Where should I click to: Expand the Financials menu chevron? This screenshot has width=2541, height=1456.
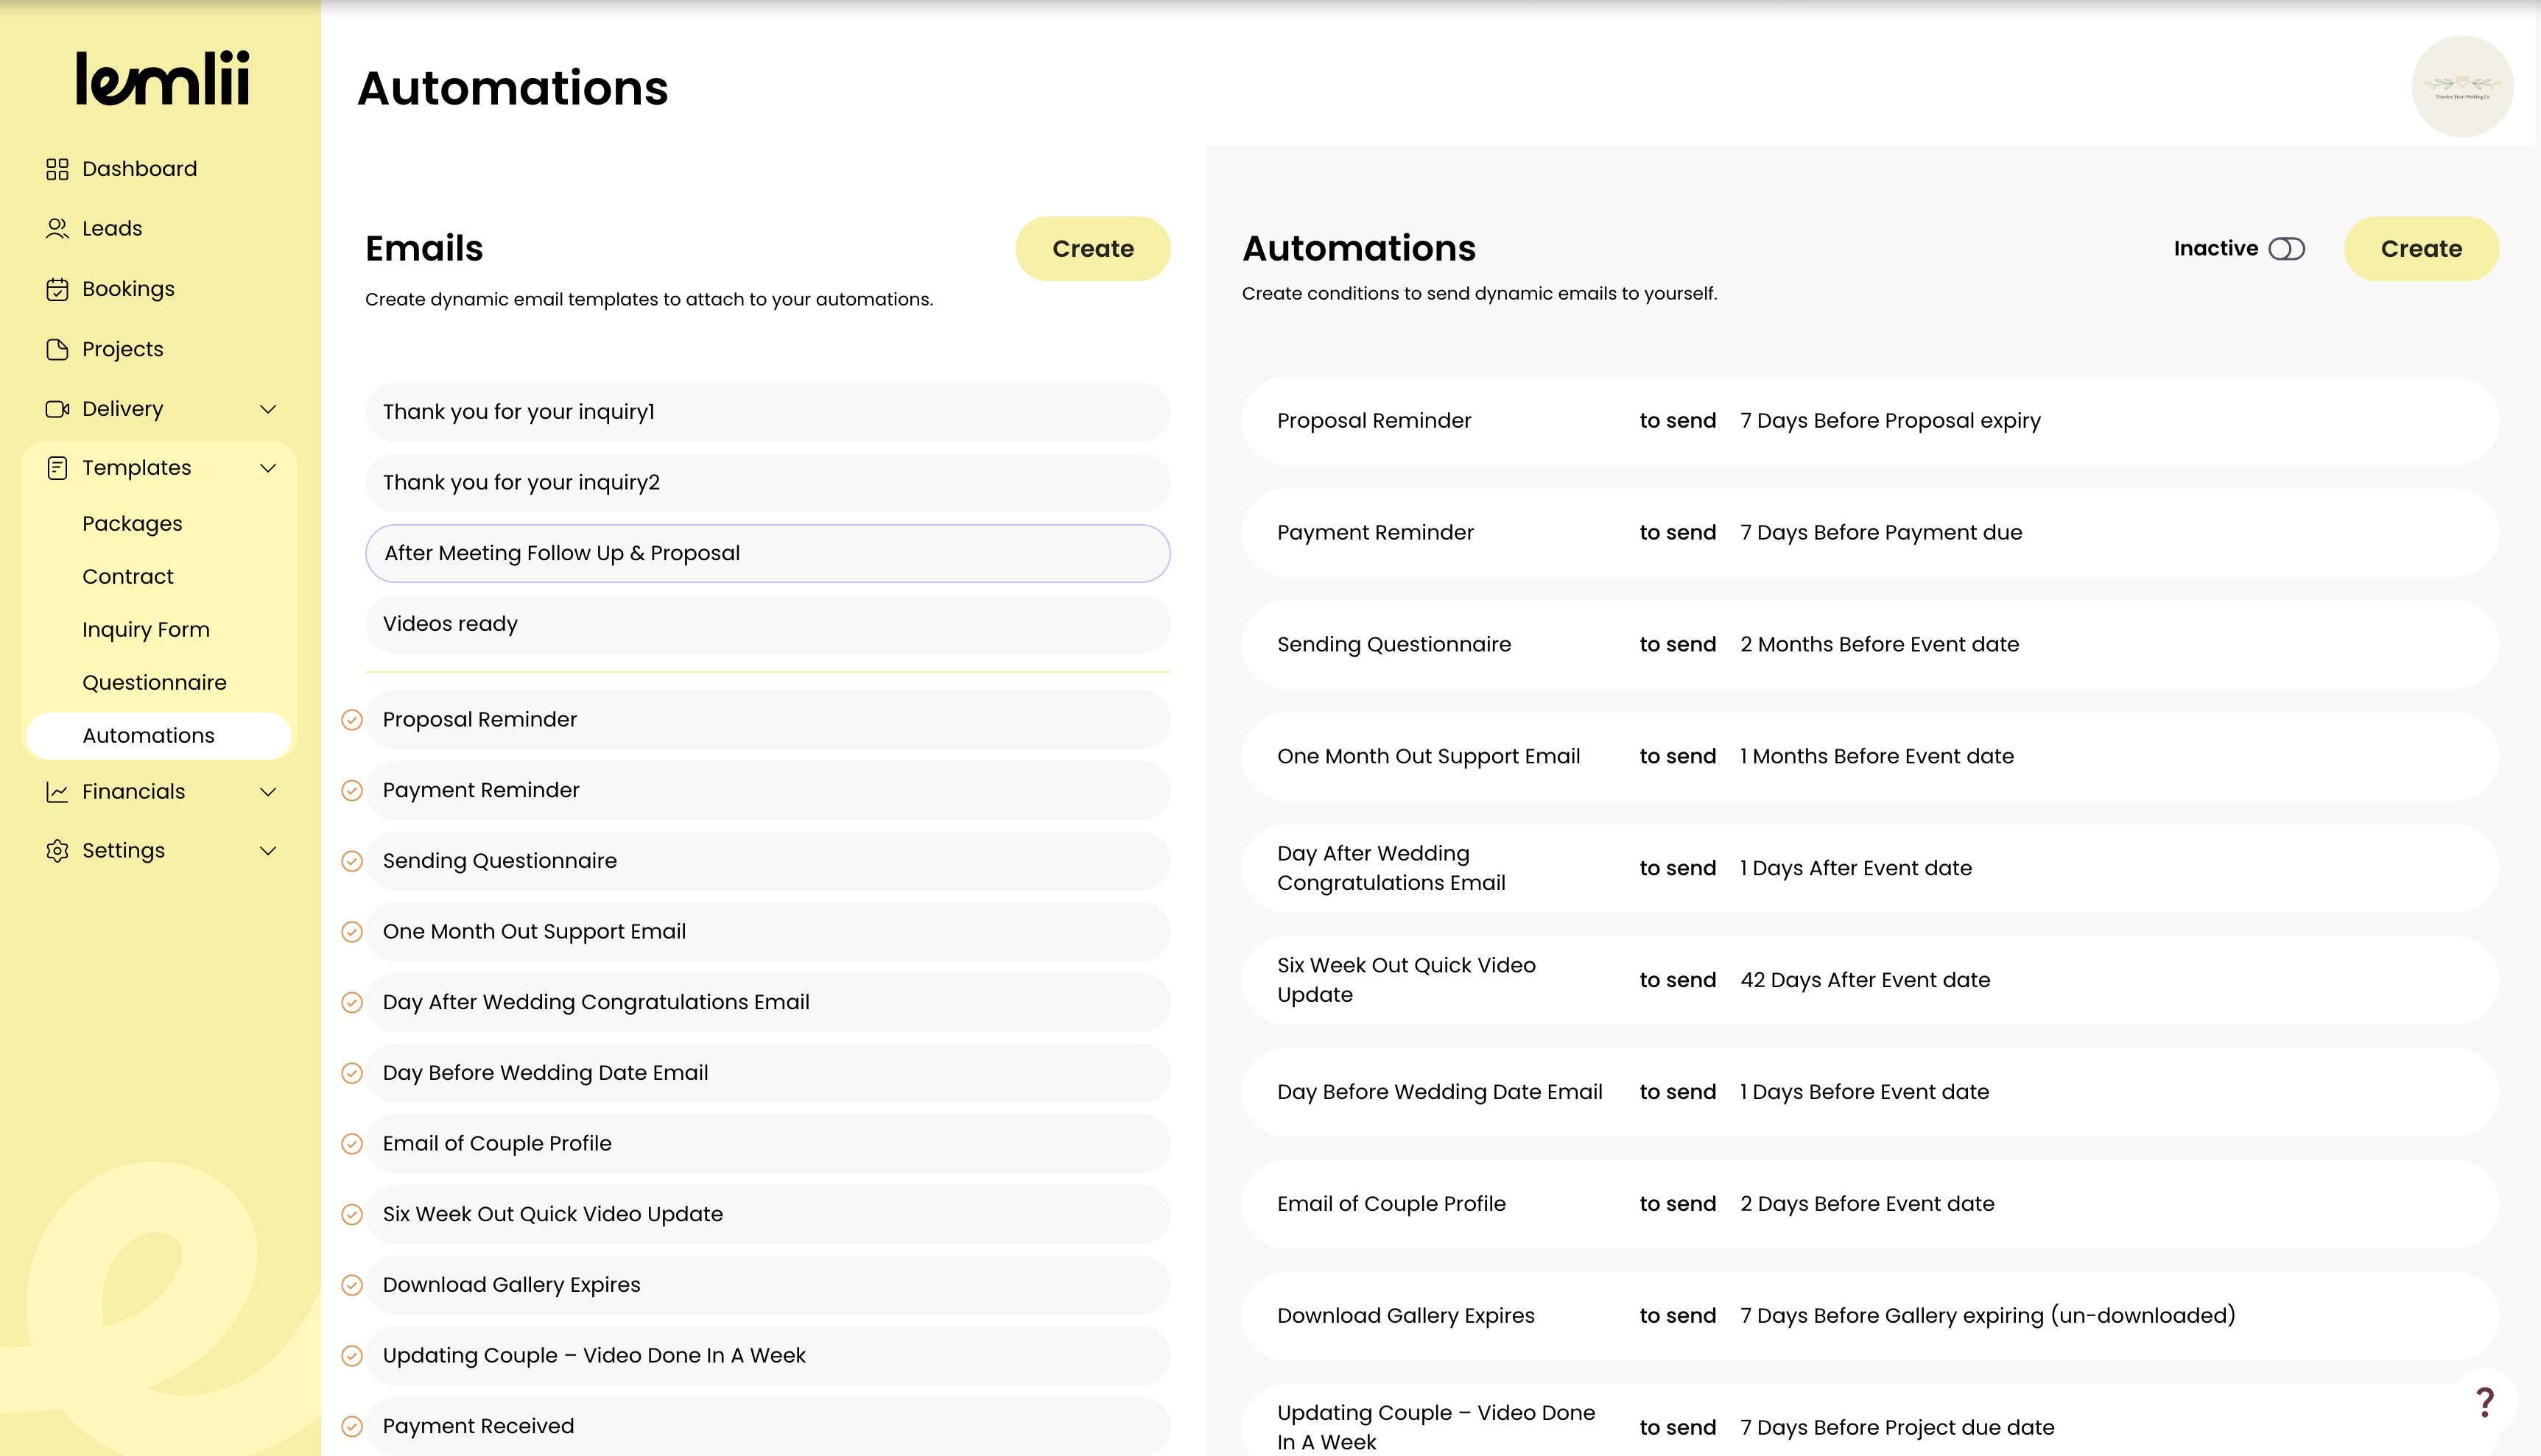pyautogui.click(x=268, y=792)
